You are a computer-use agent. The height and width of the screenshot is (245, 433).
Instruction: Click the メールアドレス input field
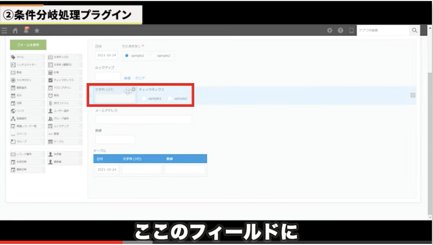[x=144, y=119]
